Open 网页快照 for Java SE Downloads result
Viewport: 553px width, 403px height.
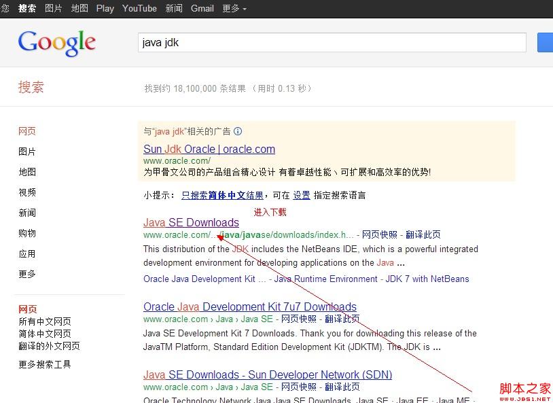tap(380, 234)
